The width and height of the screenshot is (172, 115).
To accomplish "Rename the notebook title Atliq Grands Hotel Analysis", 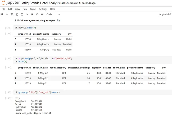I will [x=41, y=3].
